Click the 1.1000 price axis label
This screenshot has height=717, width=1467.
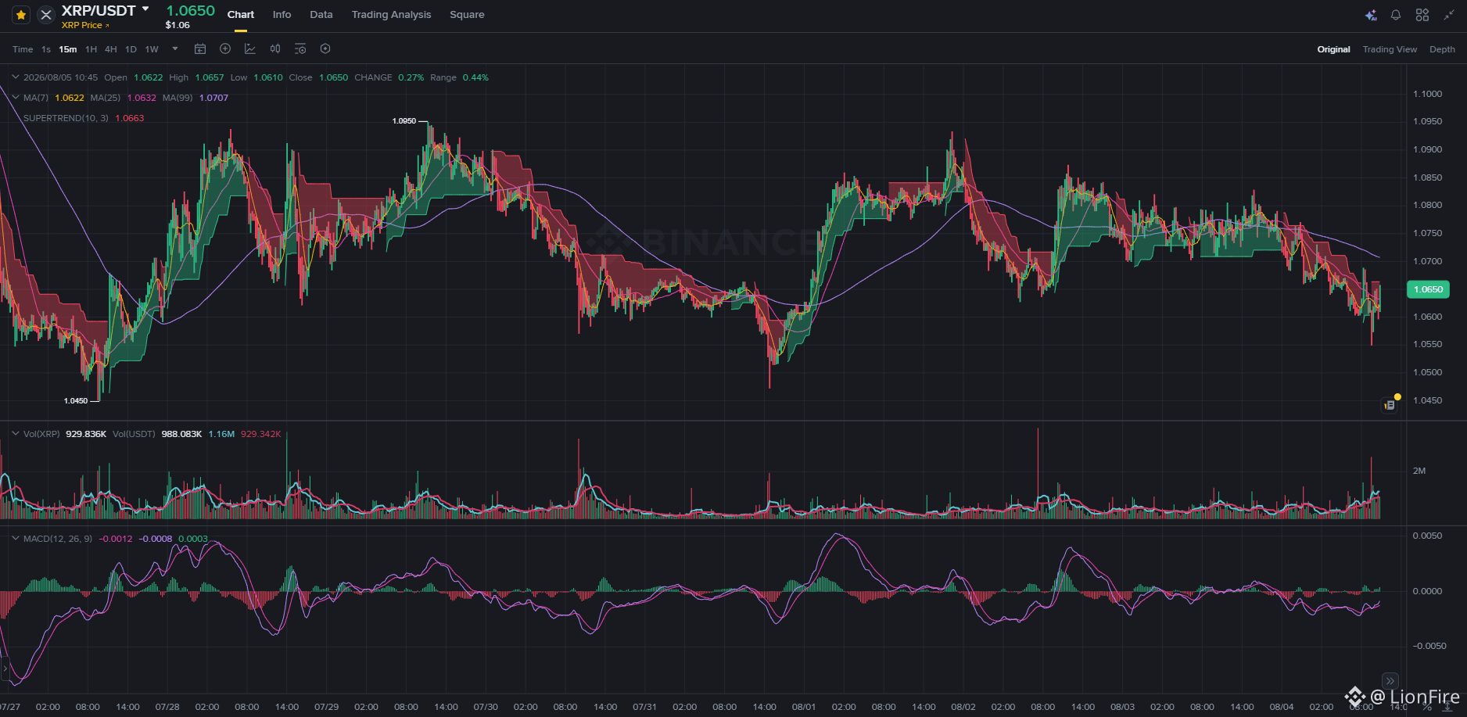click(x=1428, y=94)
